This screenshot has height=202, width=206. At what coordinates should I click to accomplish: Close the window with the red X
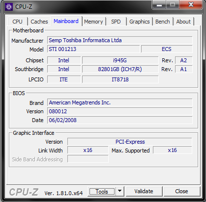tap(191, 4)
